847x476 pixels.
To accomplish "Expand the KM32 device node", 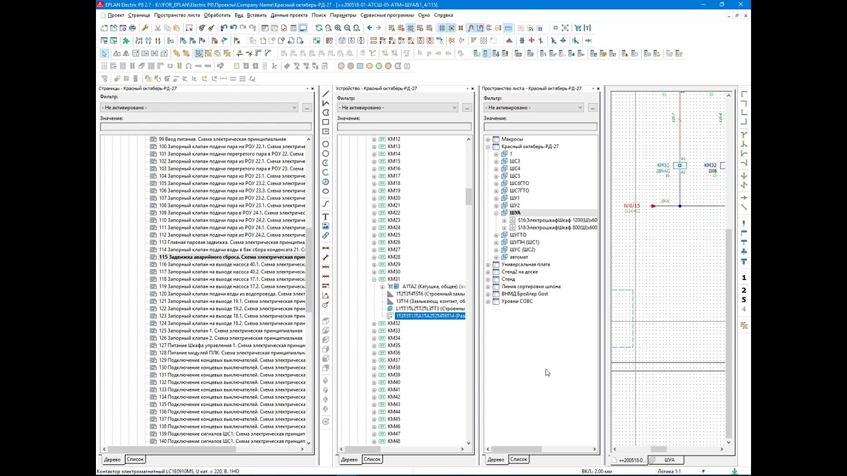I will pos(374,323).
